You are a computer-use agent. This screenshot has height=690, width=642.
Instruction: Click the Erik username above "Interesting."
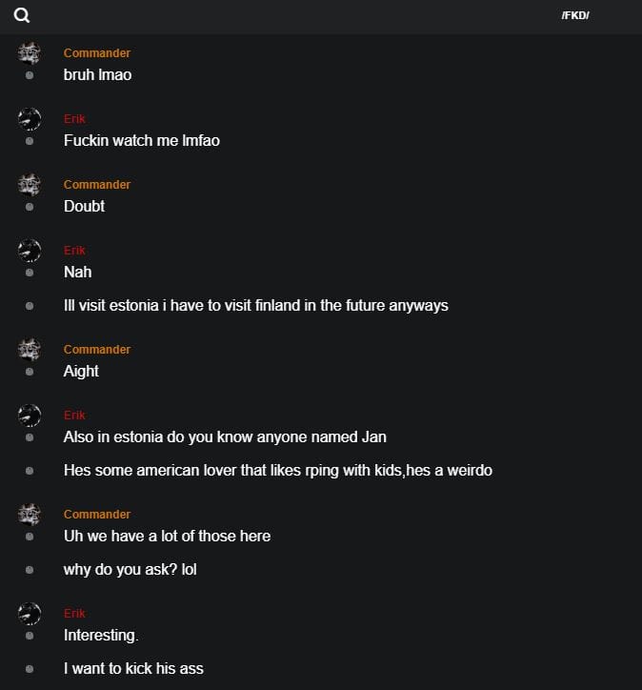click(74, 614)
